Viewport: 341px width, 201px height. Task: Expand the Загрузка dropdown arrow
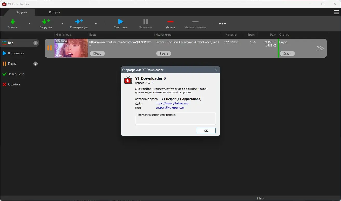click(x=63, y=23)
